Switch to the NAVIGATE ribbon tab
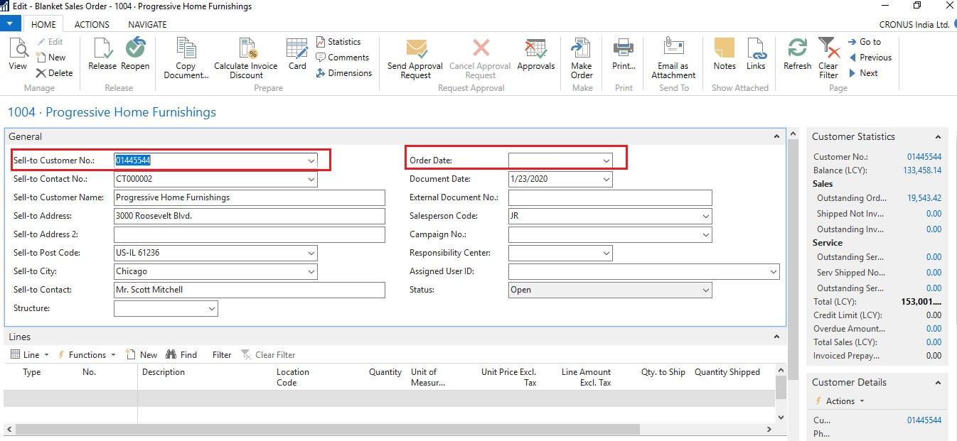Image resolution: width=957 pixels, height=441 pixels. coord(147,24)
